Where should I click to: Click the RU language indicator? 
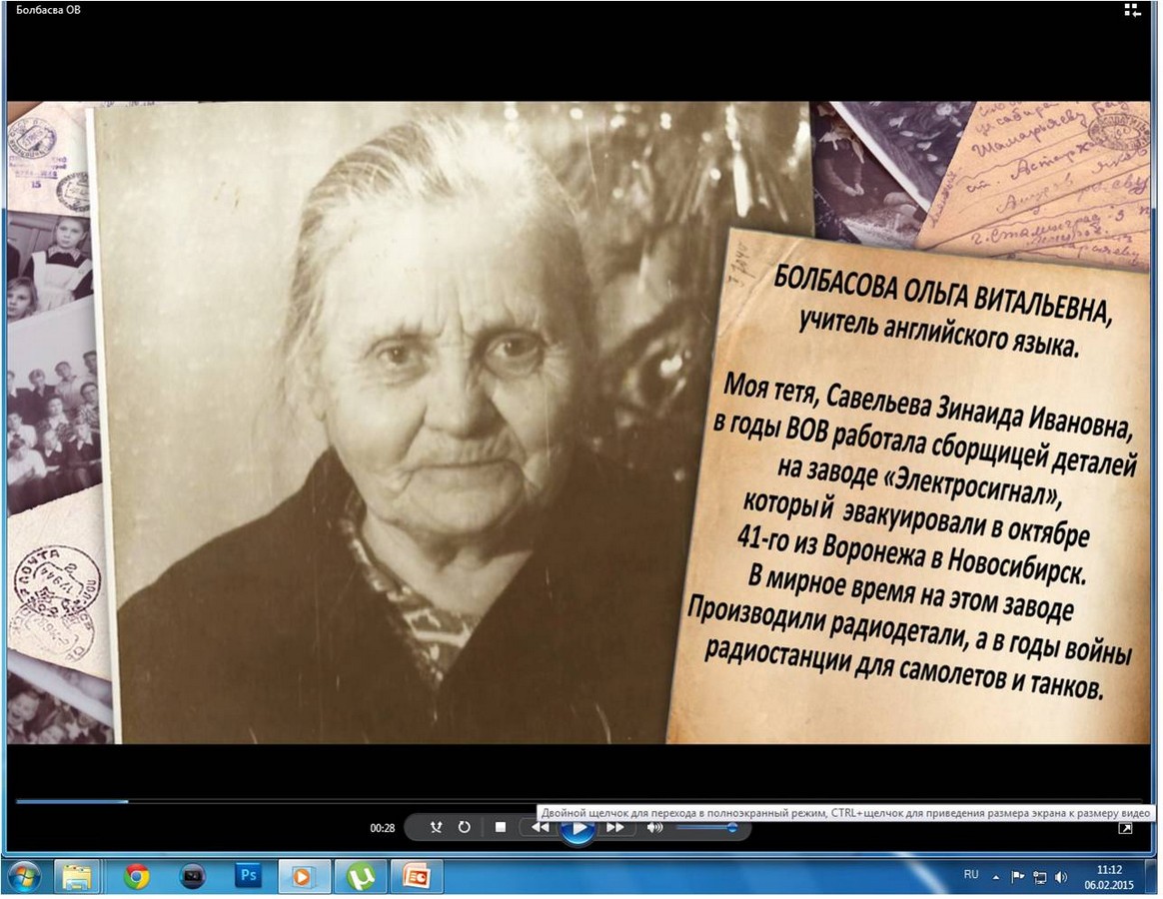click(x=970, y=874)
